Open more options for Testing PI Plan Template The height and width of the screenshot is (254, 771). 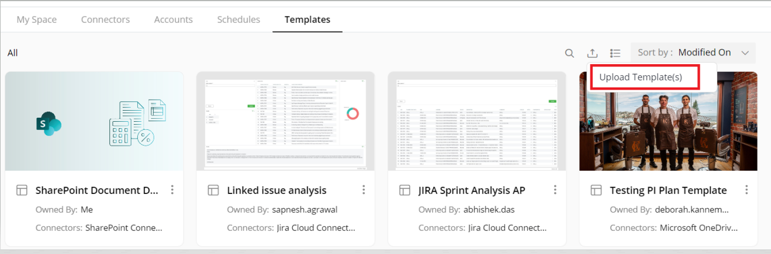746,190
